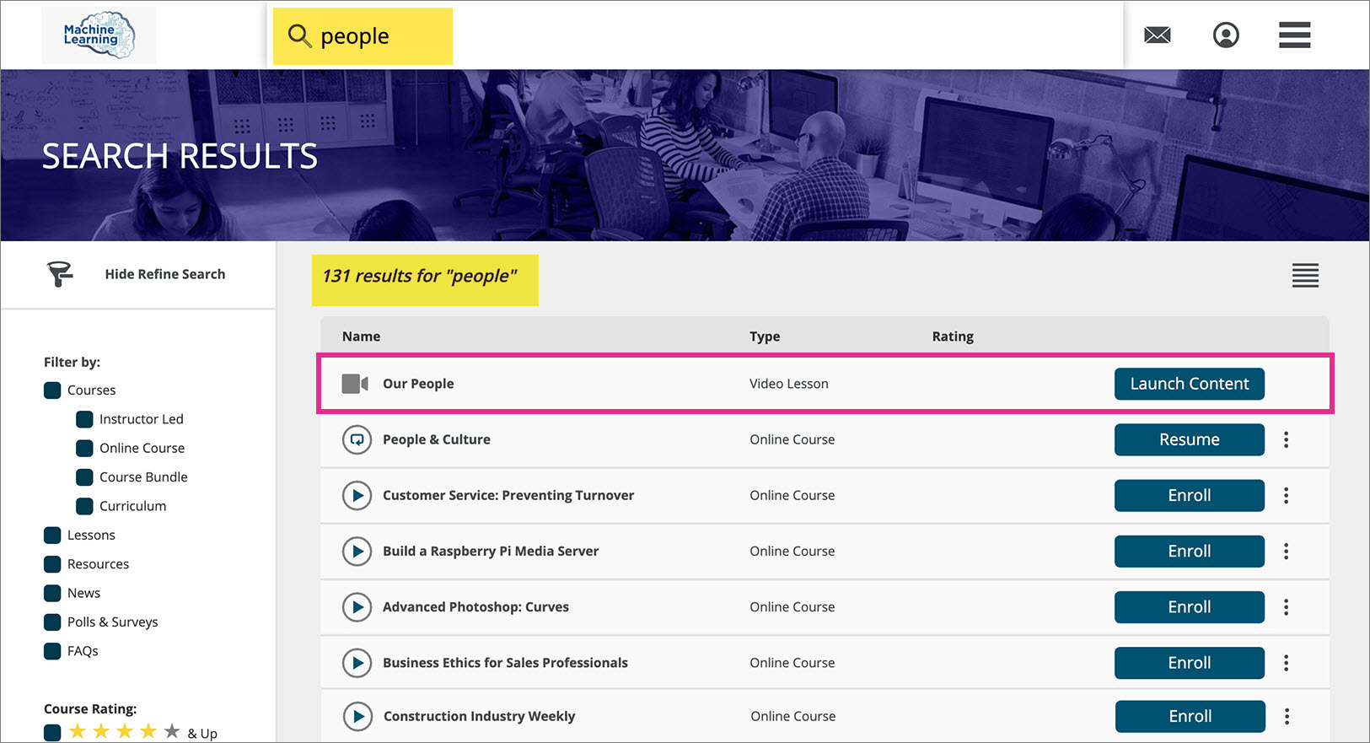Click the video camera icon for Our People
The image size is (1370, 743).
coord(355,384)
